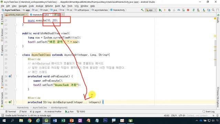Click the UTF-8 encoding indicator

pos(182,115)
